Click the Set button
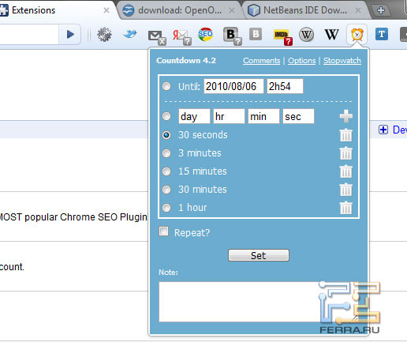407x350 pixels. tap(259, 255)
